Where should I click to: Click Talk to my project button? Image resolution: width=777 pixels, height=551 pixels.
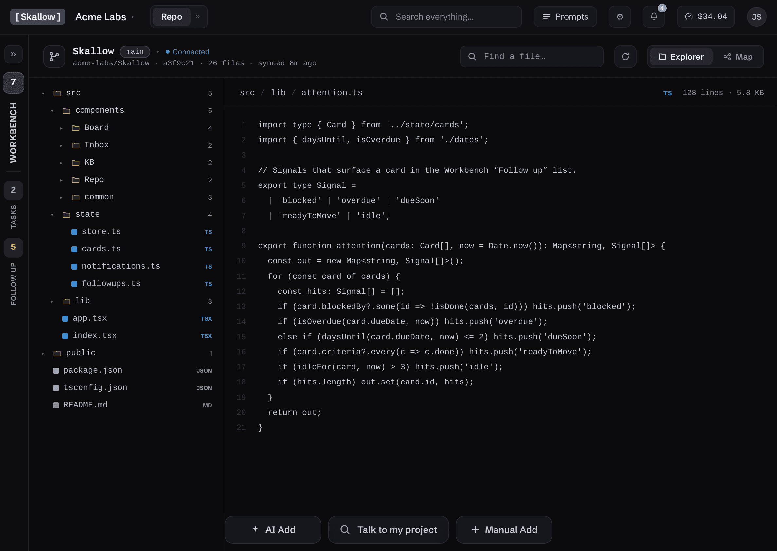pyautogui.click(x=388, y=530)
